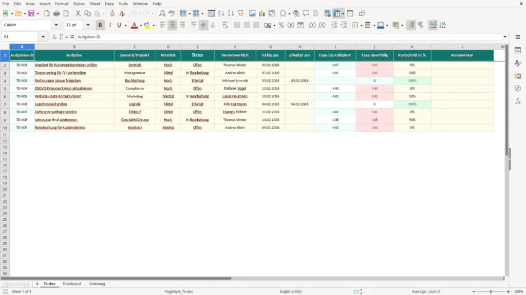Image resolution: width=526 pixels, height=295 pixels.
Task: Set Align Right for cell
Action: coord(182,25)
